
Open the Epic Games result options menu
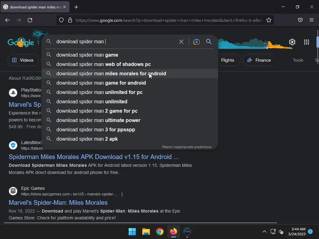122,194
